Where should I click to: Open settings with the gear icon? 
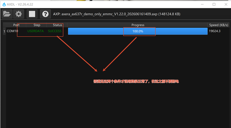click(18, 14)
